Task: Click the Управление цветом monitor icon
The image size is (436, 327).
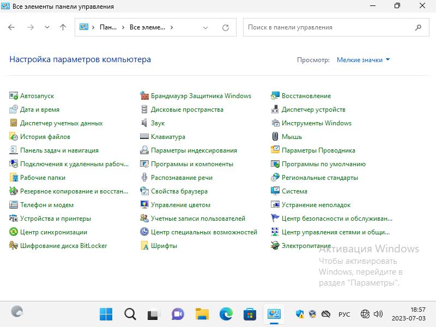Action: point(144,205)
